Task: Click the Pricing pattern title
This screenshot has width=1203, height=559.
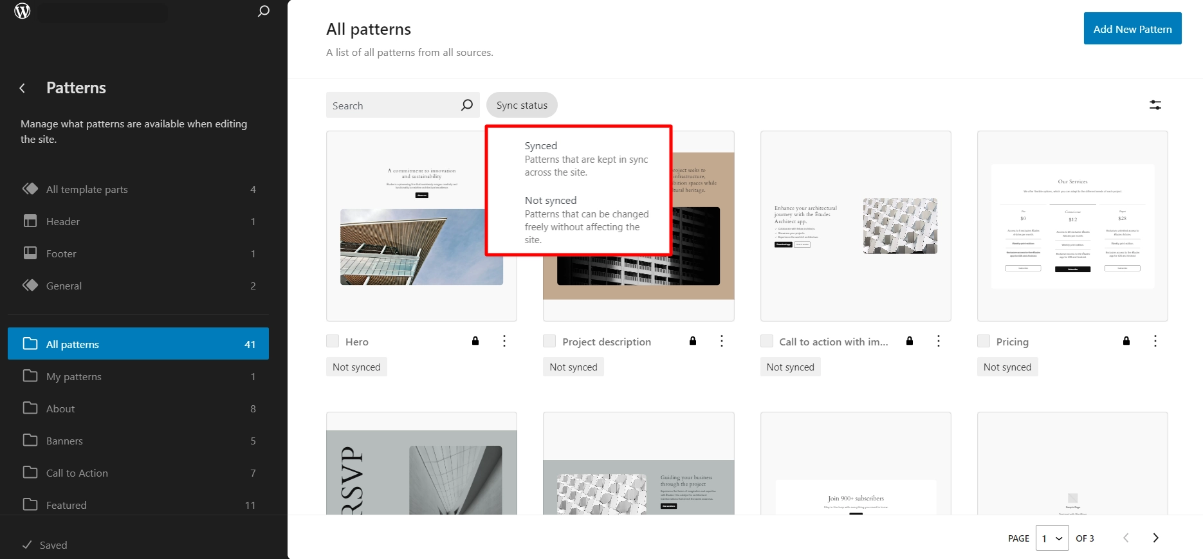Action: click(x=1013, y=342)
